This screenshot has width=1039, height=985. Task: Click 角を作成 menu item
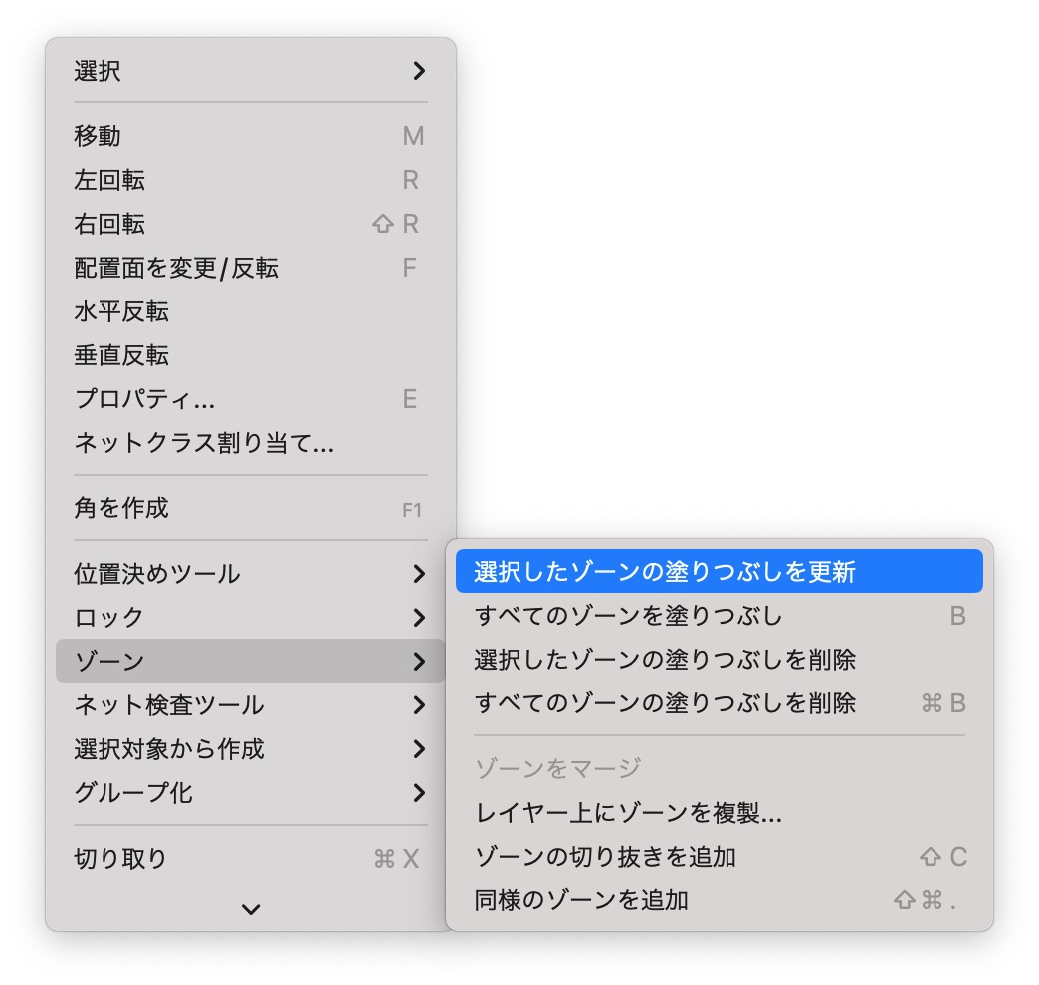pyautogui.click(x=250, y=508)
